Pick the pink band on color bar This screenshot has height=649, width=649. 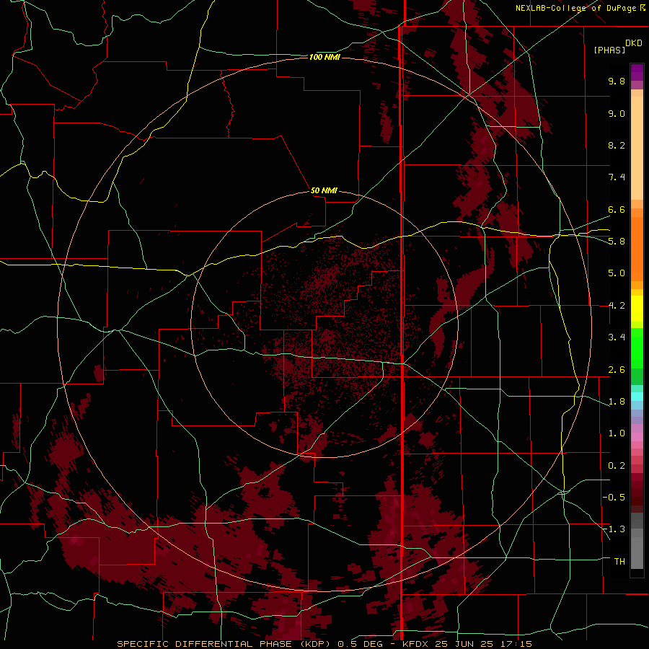(637, 437)
